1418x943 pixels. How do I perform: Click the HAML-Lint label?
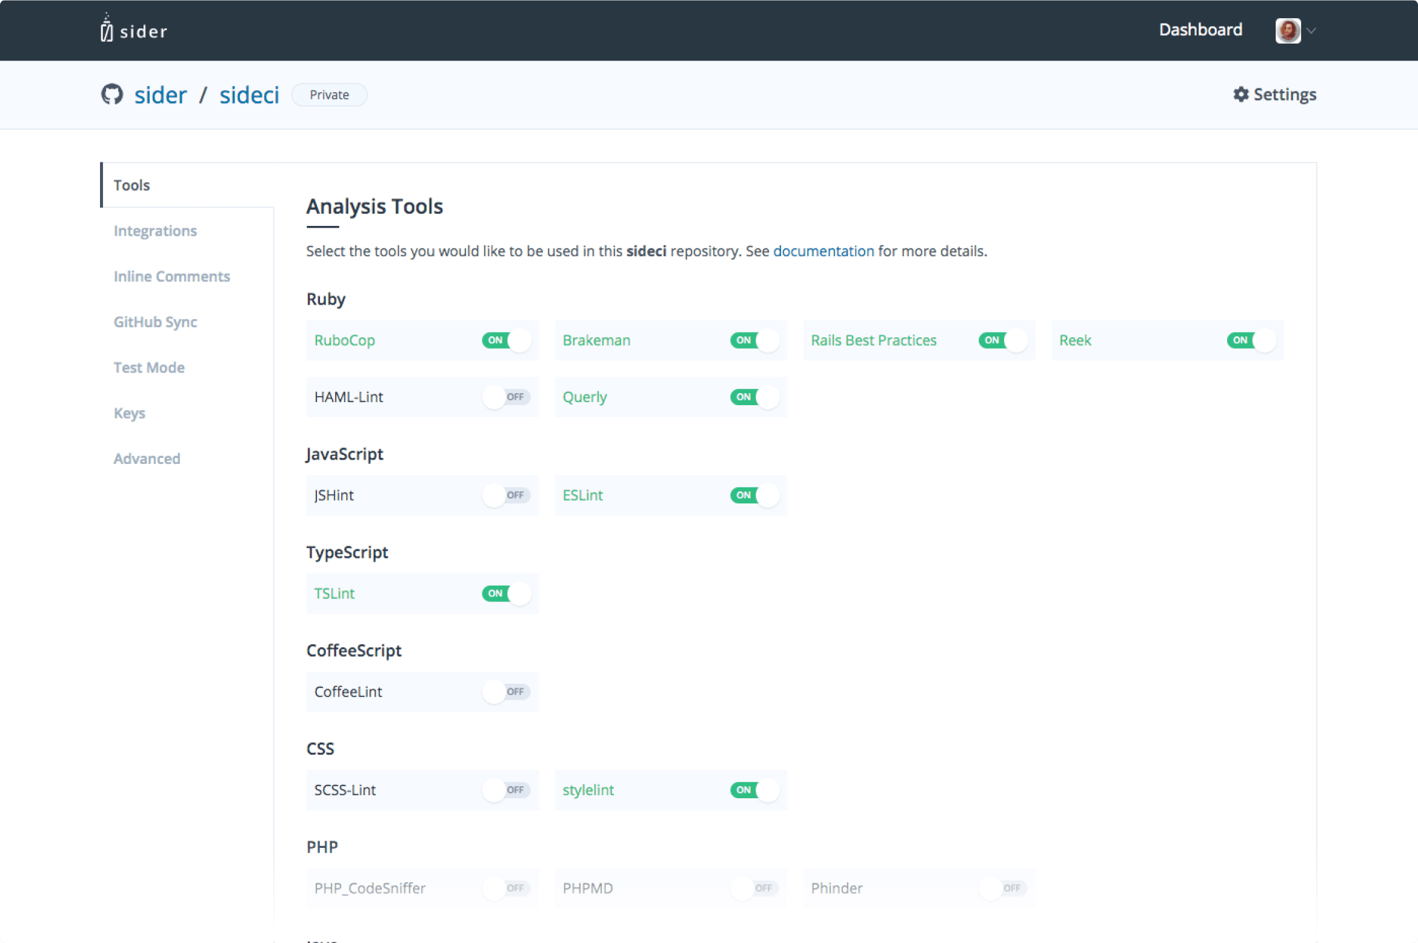(348, 397)
